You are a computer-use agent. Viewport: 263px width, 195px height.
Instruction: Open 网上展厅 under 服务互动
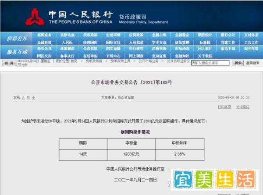pos(205,49)
